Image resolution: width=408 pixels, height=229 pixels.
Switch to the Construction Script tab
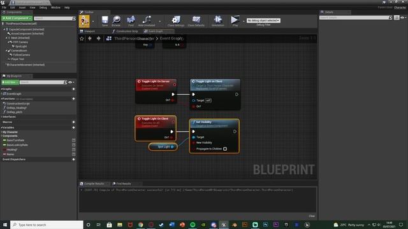pyautogui.click(x=127, y=31)
